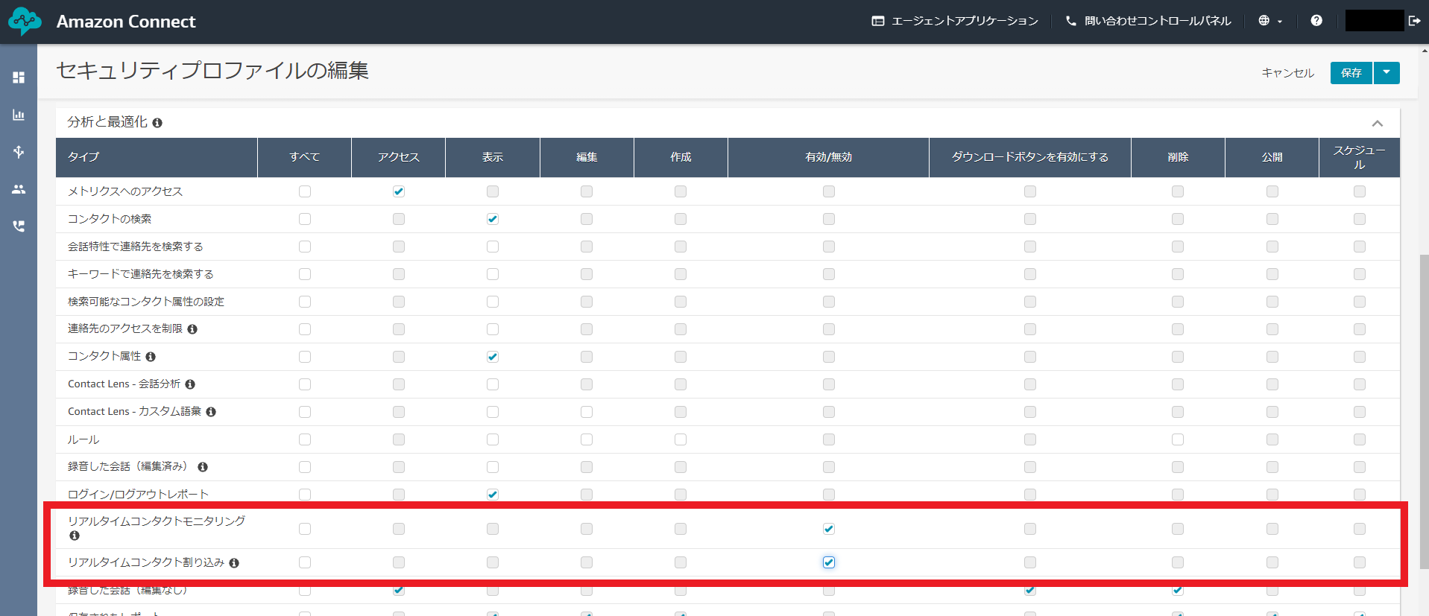Click the ダウンロードボタンを有効にする column header
This screenshot has width=1429, height=616.
1030,157
